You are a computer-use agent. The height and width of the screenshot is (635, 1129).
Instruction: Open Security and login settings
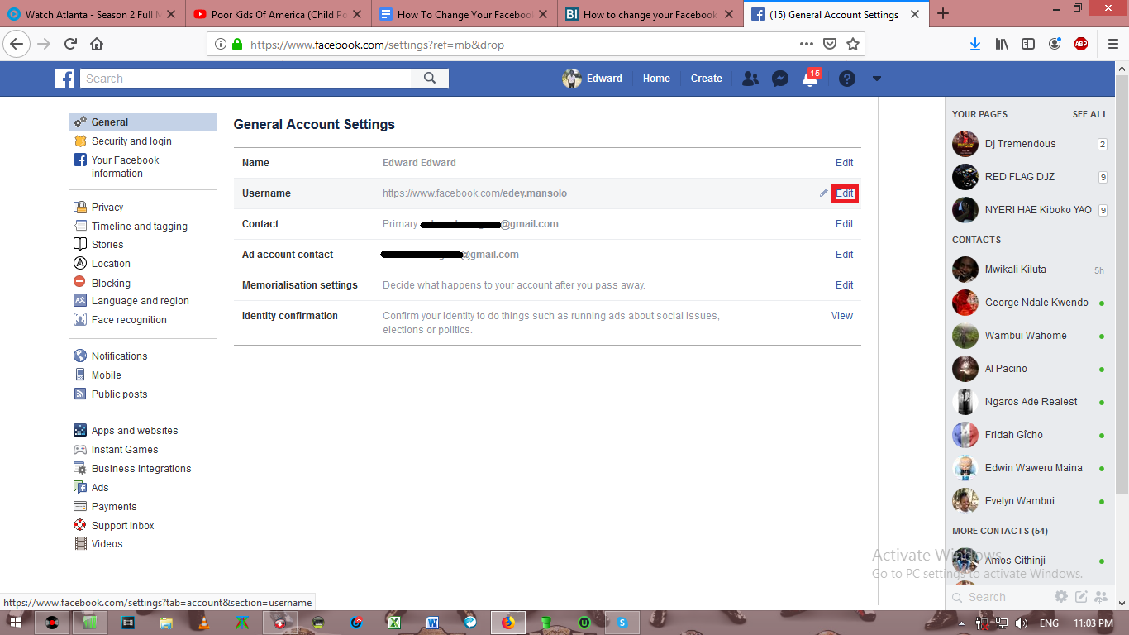pos(131,141)
